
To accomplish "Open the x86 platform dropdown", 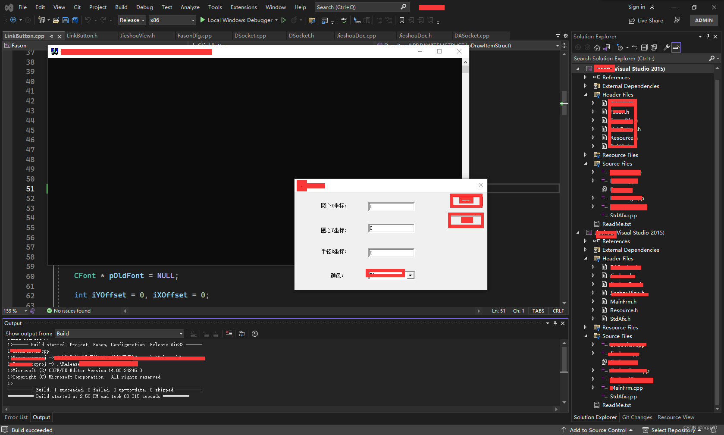I will (x=172, y=20).
